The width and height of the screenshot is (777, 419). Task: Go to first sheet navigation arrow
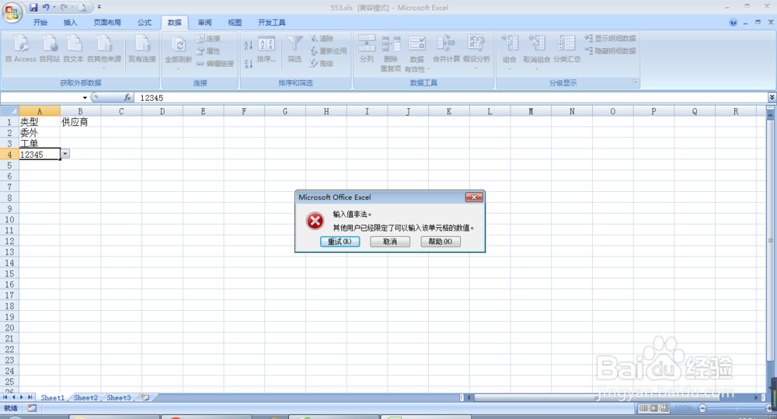5,398
